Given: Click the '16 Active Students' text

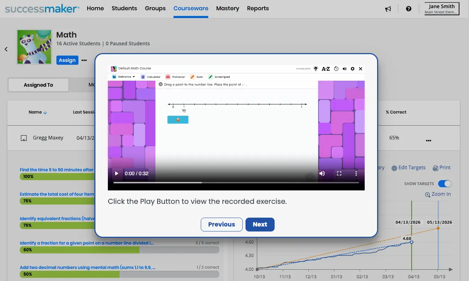Looking at the screenshot, I should [x=78, y=44].
